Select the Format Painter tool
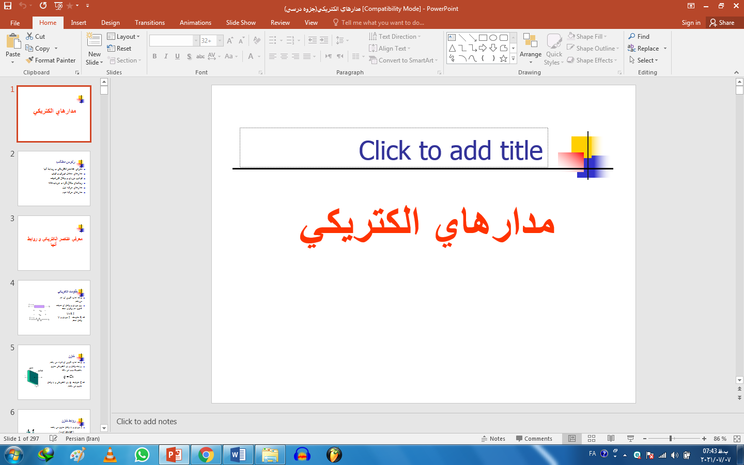Screen dimensions: 744x465 (51, 60)
